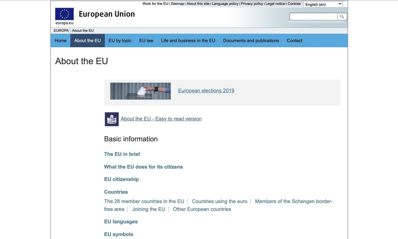
Task: Open the Countries heading link
Action: (x=116, y=192)
